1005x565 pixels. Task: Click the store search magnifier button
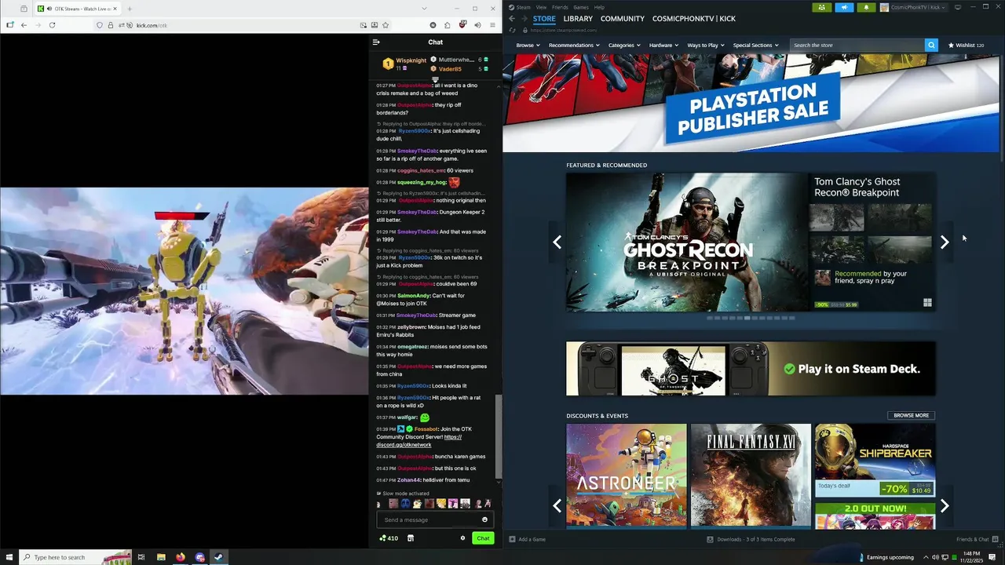point(931,45)
